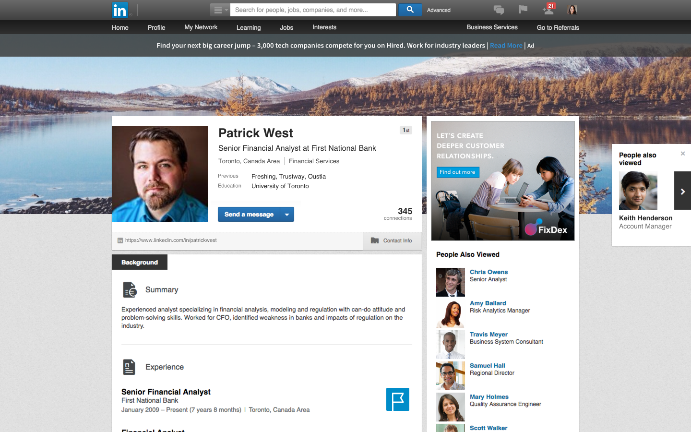Close the People also viewed popup
The image size is (691, 432).
(x=683, y=154)
